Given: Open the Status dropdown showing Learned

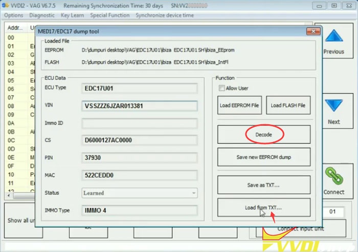Looking at the screenshot, I should 140,193.
